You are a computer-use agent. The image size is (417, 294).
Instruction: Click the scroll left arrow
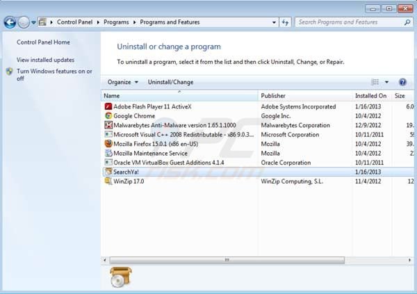[105, 260]
